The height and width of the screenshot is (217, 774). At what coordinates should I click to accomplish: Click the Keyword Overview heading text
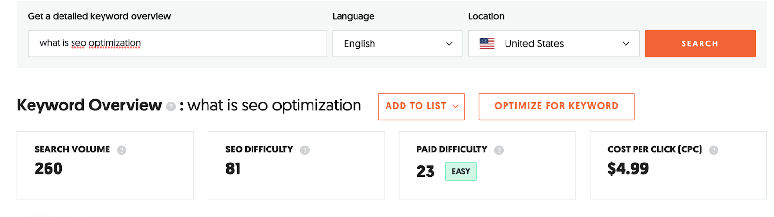coord(89,105)
